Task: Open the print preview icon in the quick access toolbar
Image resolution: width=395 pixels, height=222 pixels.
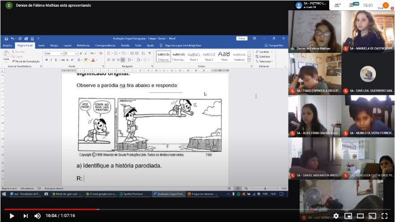Action: 32,38
